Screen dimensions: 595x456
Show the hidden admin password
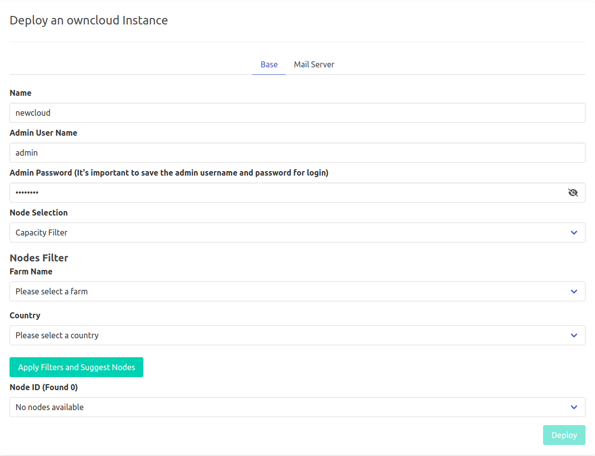(573, 193)
